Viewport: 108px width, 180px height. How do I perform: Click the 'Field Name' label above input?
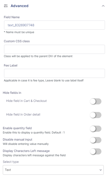12,17
